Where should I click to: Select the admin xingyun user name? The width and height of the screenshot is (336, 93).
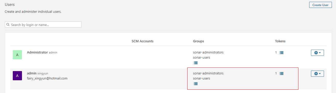38,73
